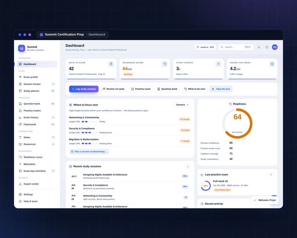Viewport: 297px width, 238px height.
Task: Click the Exam-day checklist icon
Action: point(20,171)
